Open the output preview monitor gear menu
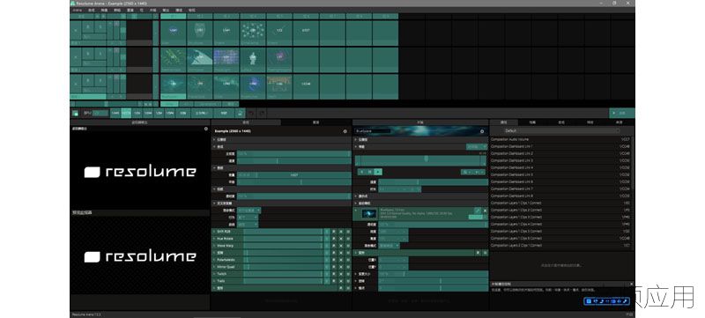Viewport: 705px width, 318px height. coord(206,129)
